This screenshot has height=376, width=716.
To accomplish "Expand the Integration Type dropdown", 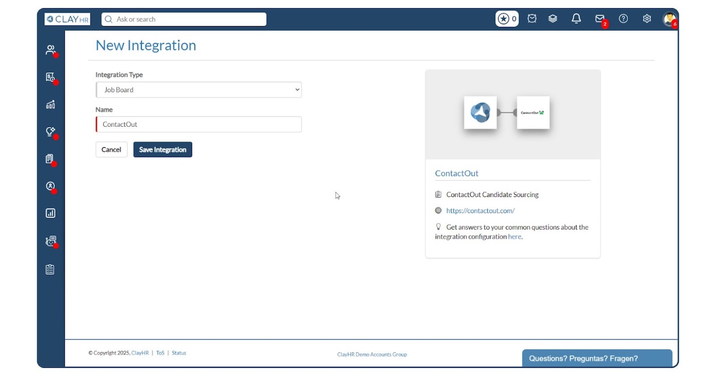I will click(x=199, y=90).
